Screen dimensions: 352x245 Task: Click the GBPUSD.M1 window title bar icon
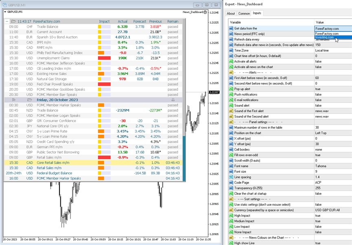point(5,5)
